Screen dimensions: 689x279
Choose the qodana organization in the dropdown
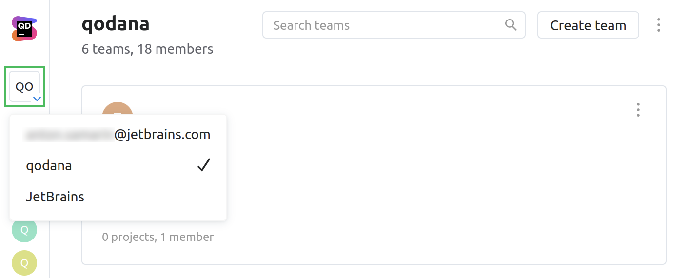tap(49, 166)
